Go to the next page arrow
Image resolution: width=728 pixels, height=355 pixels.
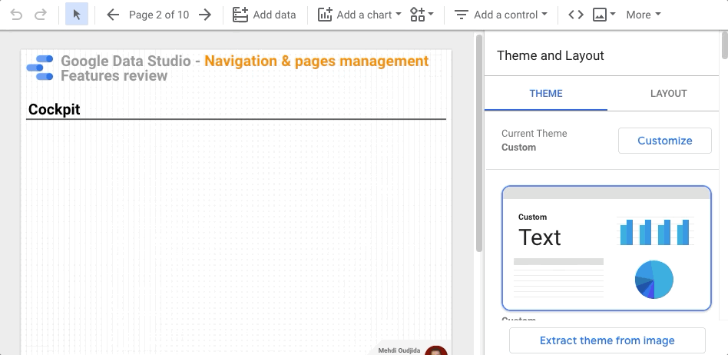pyautogui.click(x=205, y=15)
